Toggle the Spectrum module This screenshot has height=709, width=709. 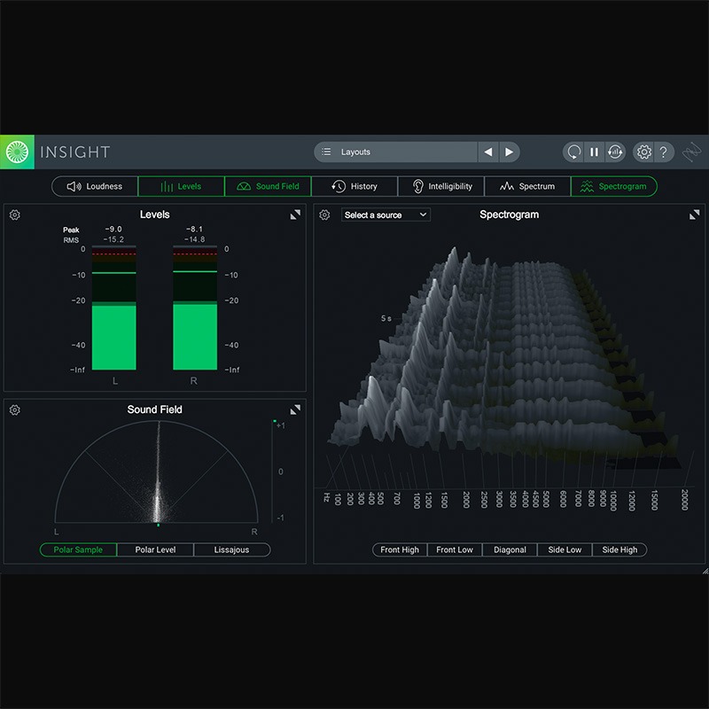527,186
